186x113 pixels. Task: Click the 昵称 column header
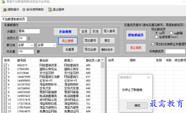click(x=132, y=60)
